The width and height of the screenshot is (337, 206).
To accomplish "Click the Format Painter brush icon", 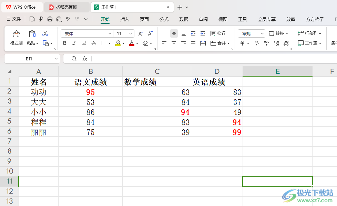I will (x=16, y=34).
